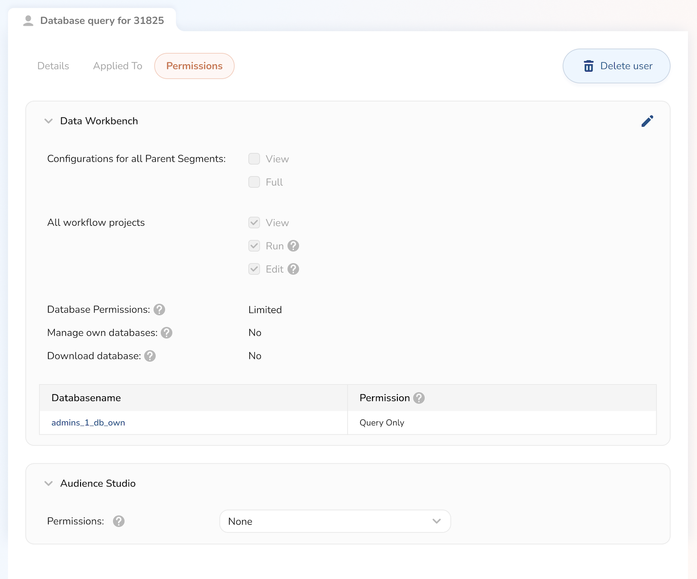This screenshot has height=579, width=697.
Task: Switch to the Details tab
Action: [x=53, y=66]
